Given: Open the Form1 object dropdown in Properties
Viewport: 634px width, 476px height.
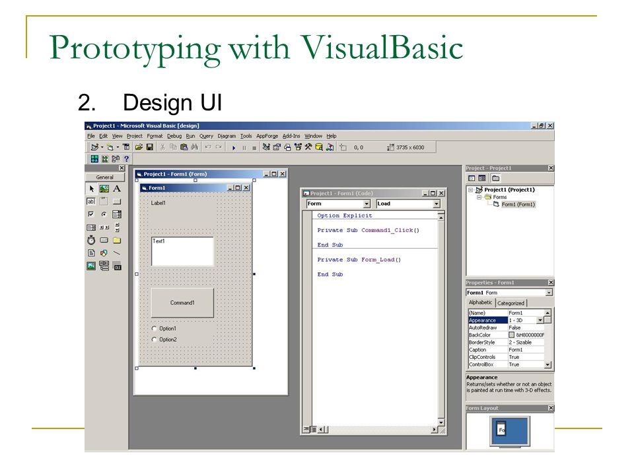Looking at the screenshot, I should click(x=549, y=293).
